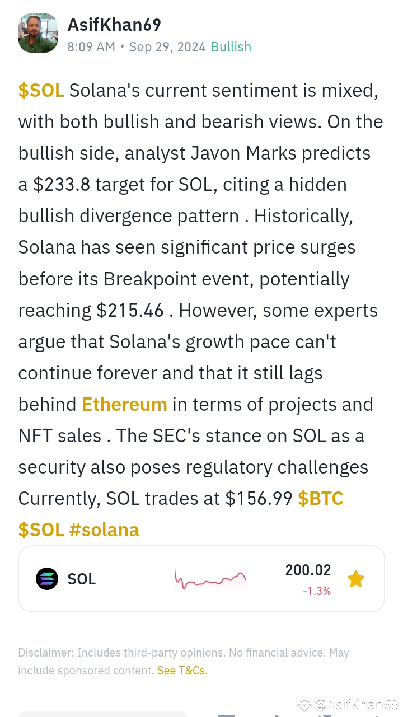403x717 pixels.
Task: Tap the $SOL cashtag beside #solana
Action: tap(41, 529)
